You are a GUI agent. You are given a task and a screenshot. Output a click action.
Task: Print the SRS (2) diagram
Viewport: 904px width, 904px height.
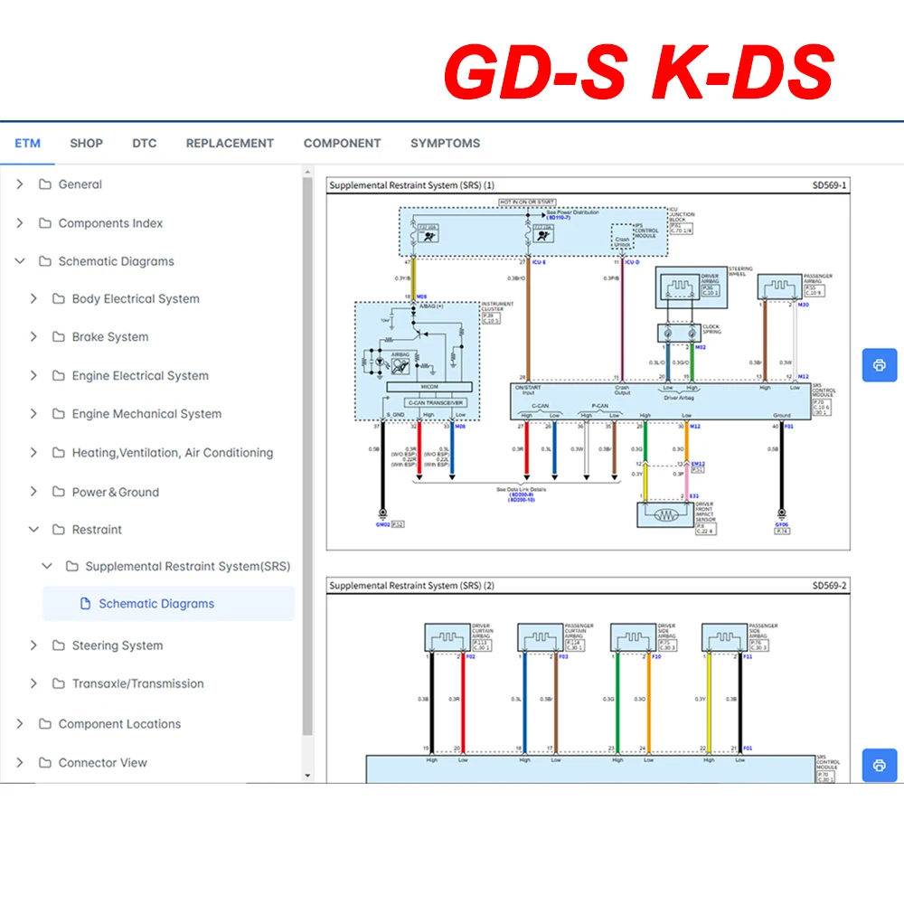tap(880, 765)
